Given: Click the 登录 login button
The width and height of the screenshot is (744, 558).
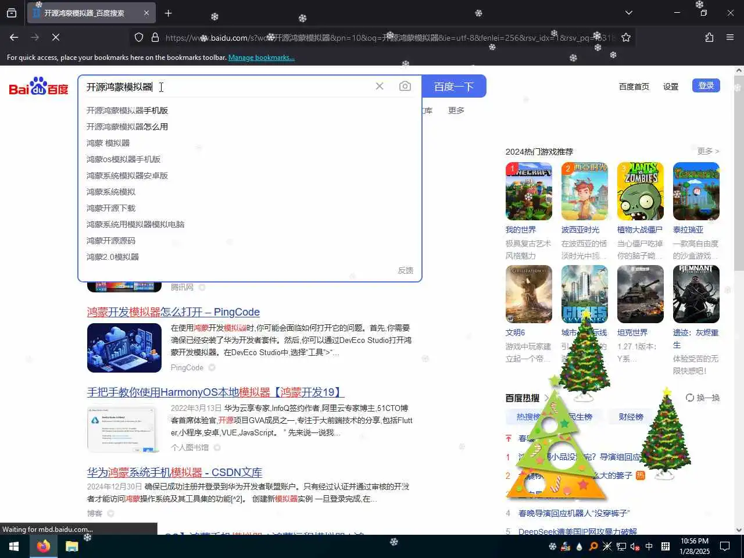Looking at the screenshot, I should (706, 85).
